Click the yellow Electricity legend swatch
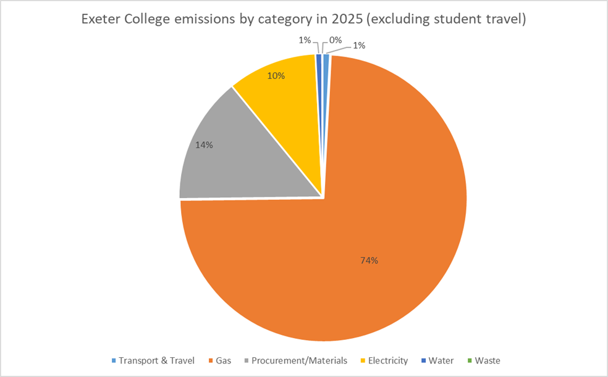608x377 pixels. click(x=362, y=360)
